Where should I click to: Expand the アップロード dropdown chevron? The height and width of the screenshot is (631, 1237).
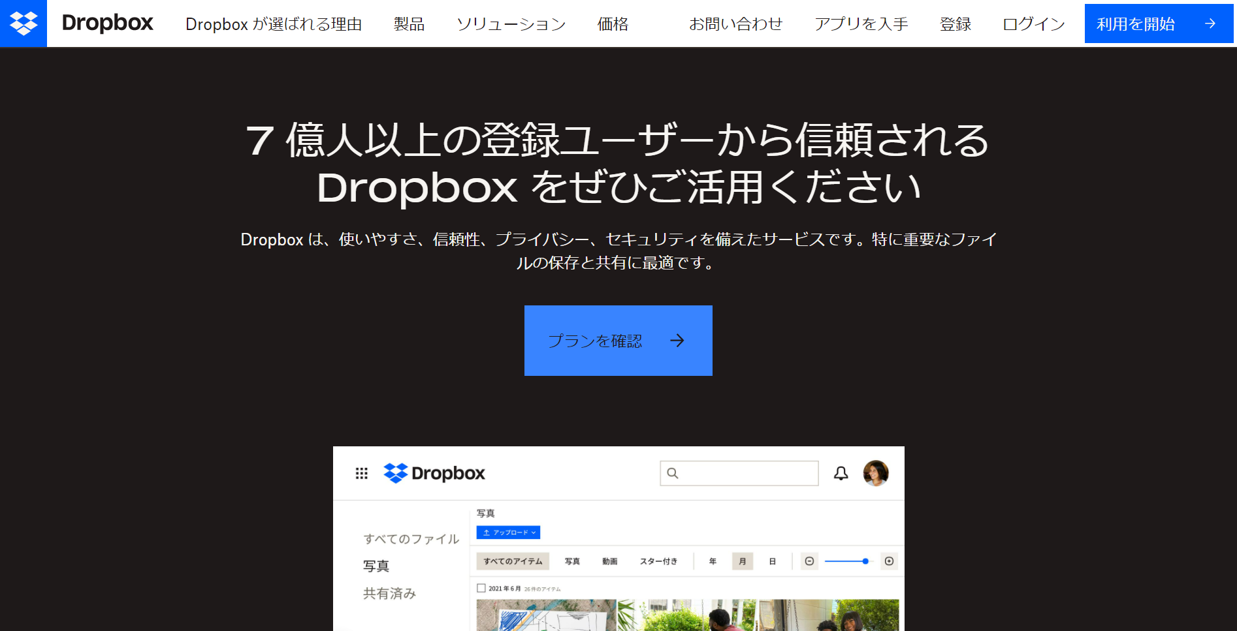(x=533, y=532)
